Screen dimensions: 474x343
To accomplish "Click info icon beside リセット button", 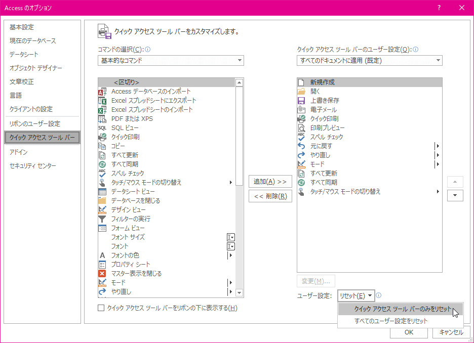I will click(x=378, y=295).
